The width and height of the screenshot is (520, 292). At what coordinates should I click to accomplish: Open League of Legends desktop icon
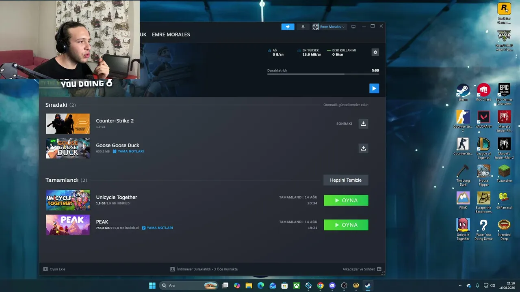tap(483, 148)
